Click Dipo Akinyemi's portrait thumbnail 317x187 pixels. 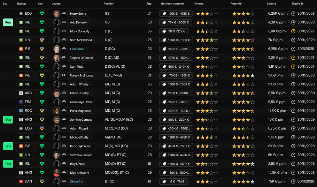(57, 173)
